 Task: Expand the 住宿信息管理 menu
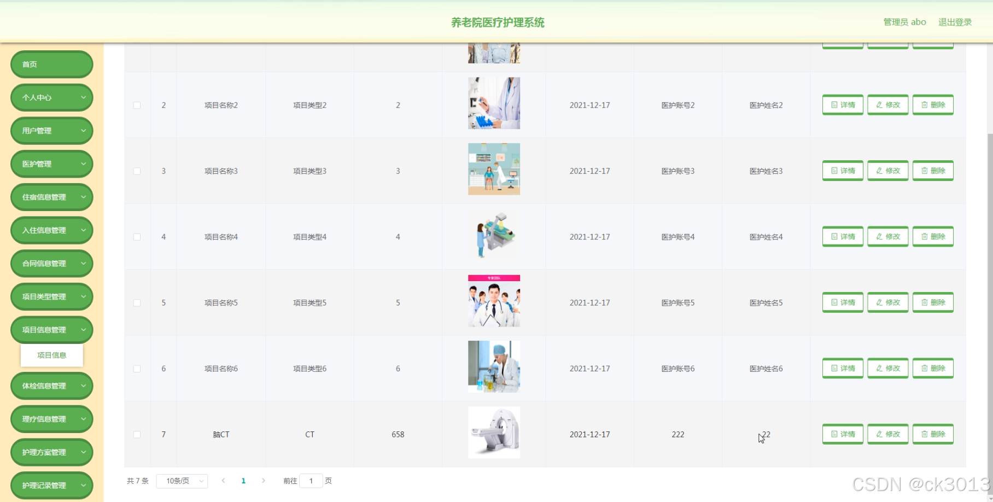[52, 197]
